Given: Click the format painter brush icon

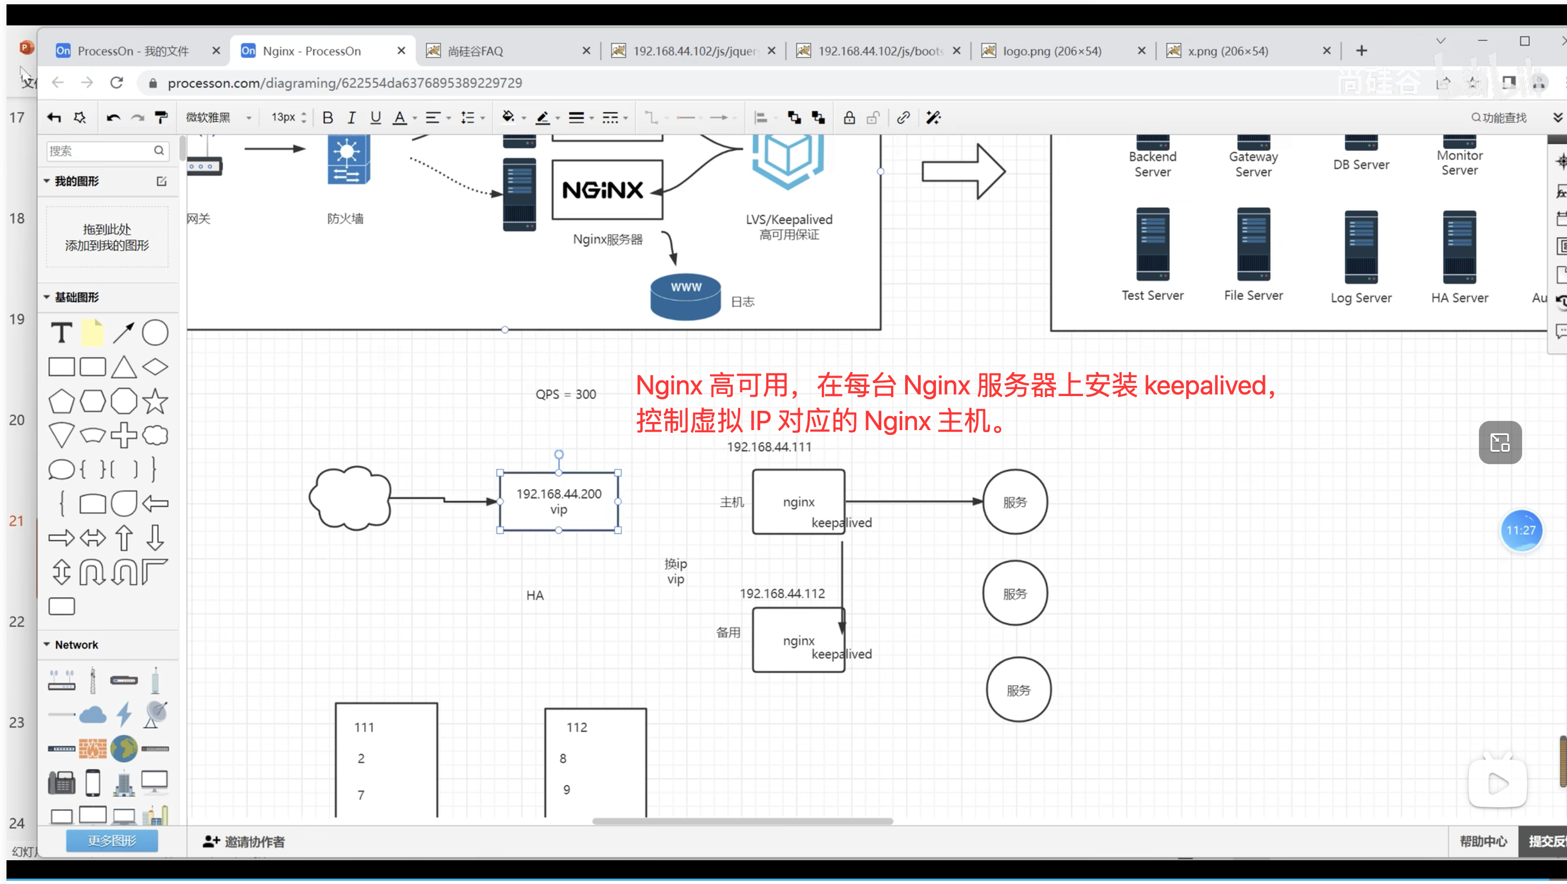Looking at the screenshot, I should coord(161,118).
